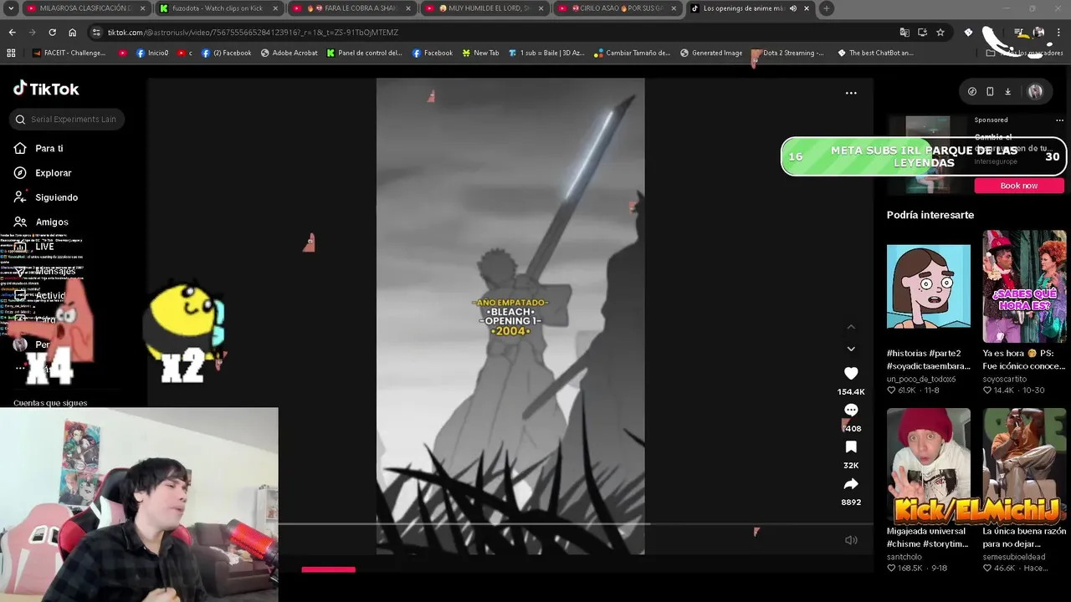
Task: Open site information icon in address bar
Action: pos(97,33)
